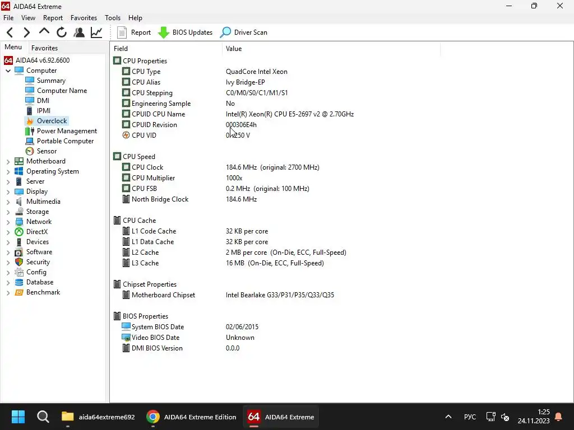Select the Power Management battery icon
The height and width of the screenshot is (430, 574).
point(30,131)
